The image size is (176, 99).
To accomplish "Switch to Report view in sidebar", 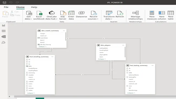I will pyautogui.click(x=4, y=25).
